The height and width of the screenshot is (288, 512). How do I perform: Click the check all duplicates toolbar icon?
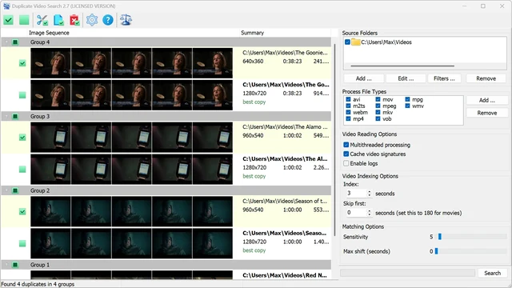point(9,20)
